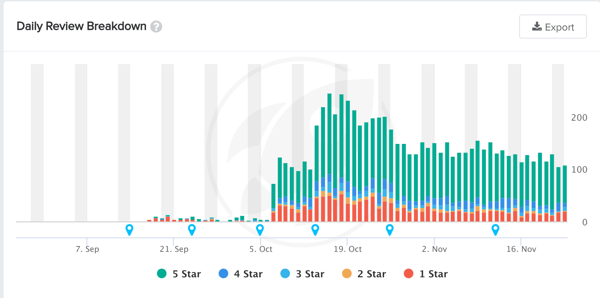Screen dimensions: 600x298
Task: Click the last bar on the right
Action: 565,193
